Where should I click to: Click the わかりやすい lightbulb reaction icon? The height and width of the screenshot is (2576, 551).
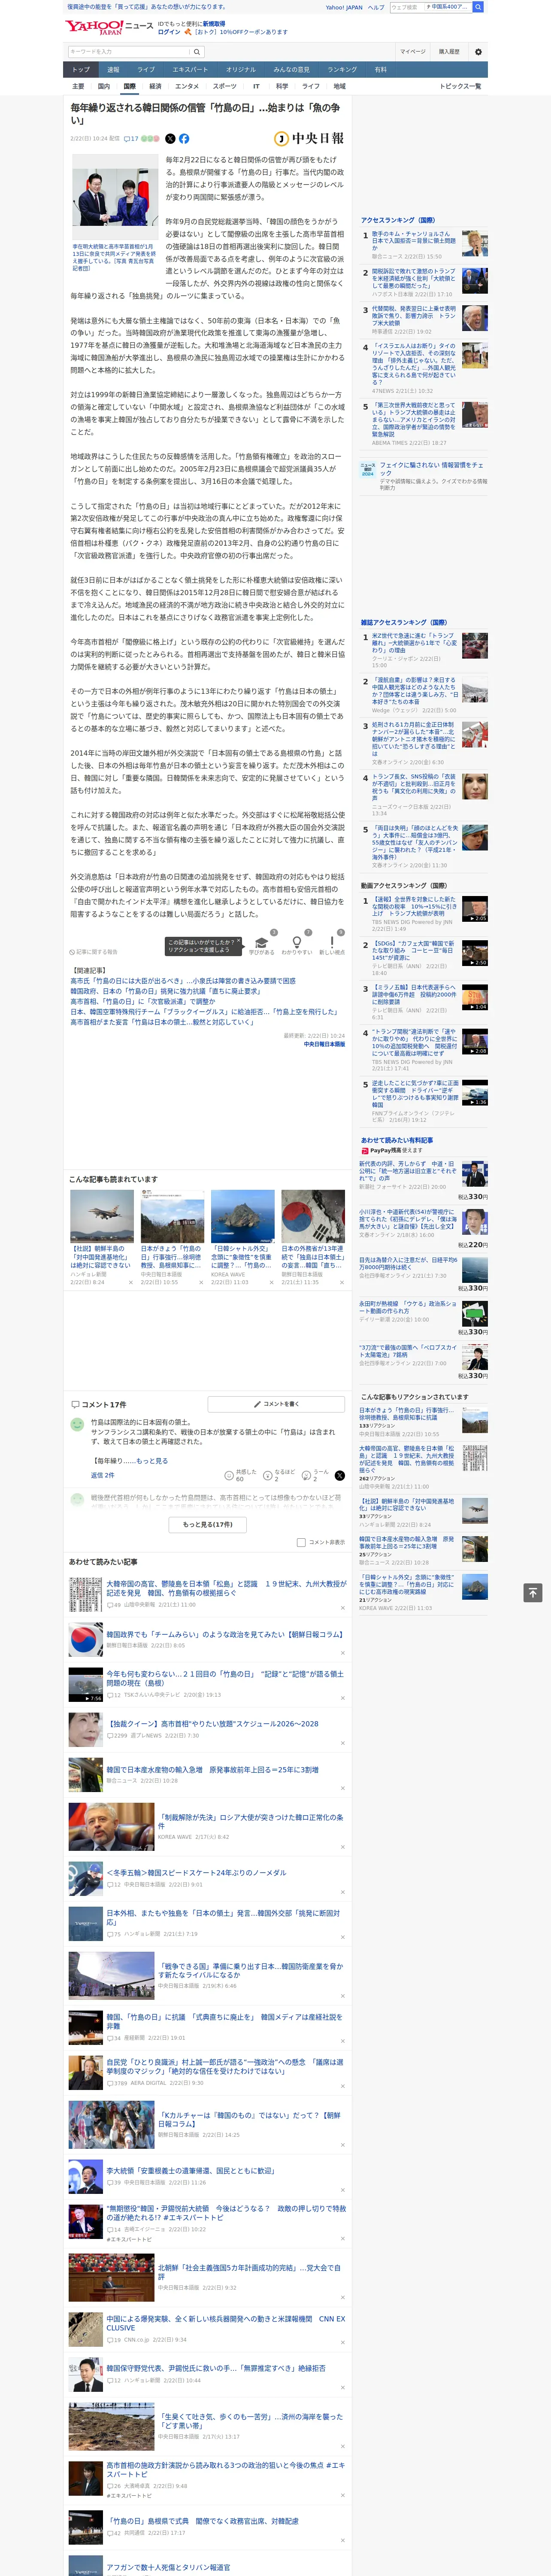[x=296, y=942]
